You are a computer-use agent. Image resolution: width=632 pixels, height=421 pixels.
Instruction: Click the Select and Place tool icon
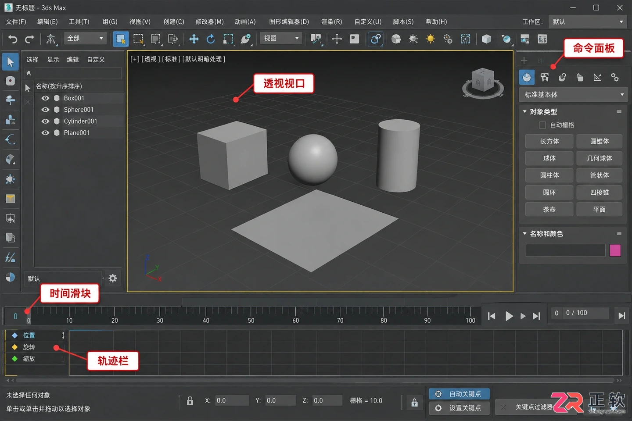point(246,39)
